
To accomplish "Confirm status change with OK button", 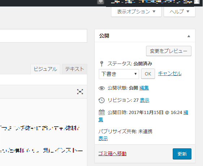I will [148, 74].
